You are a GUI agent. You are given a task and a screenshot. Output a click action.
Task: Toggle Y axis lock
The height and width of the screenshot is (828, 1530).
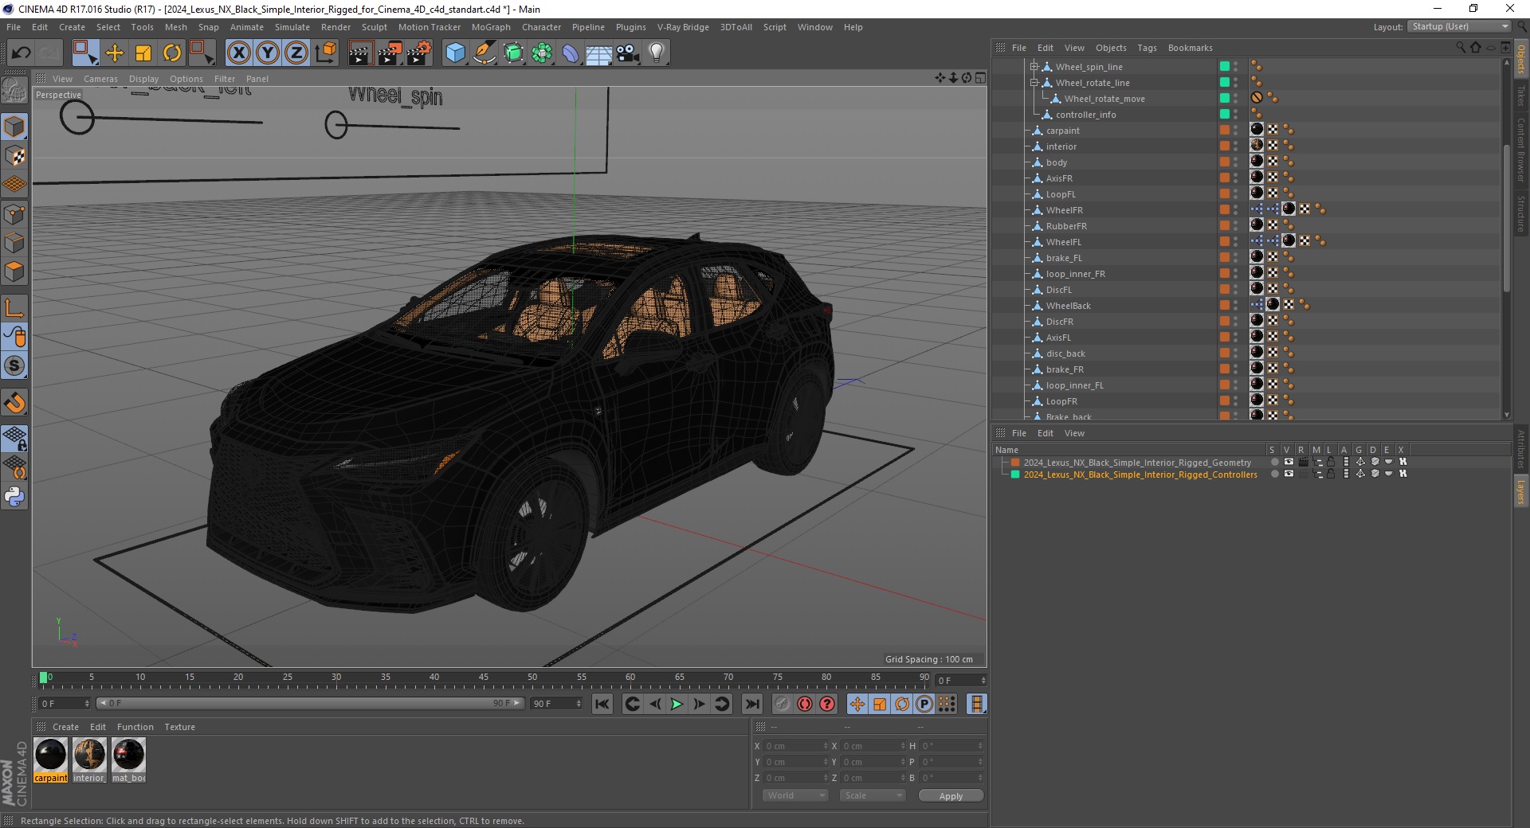[268, 53]
